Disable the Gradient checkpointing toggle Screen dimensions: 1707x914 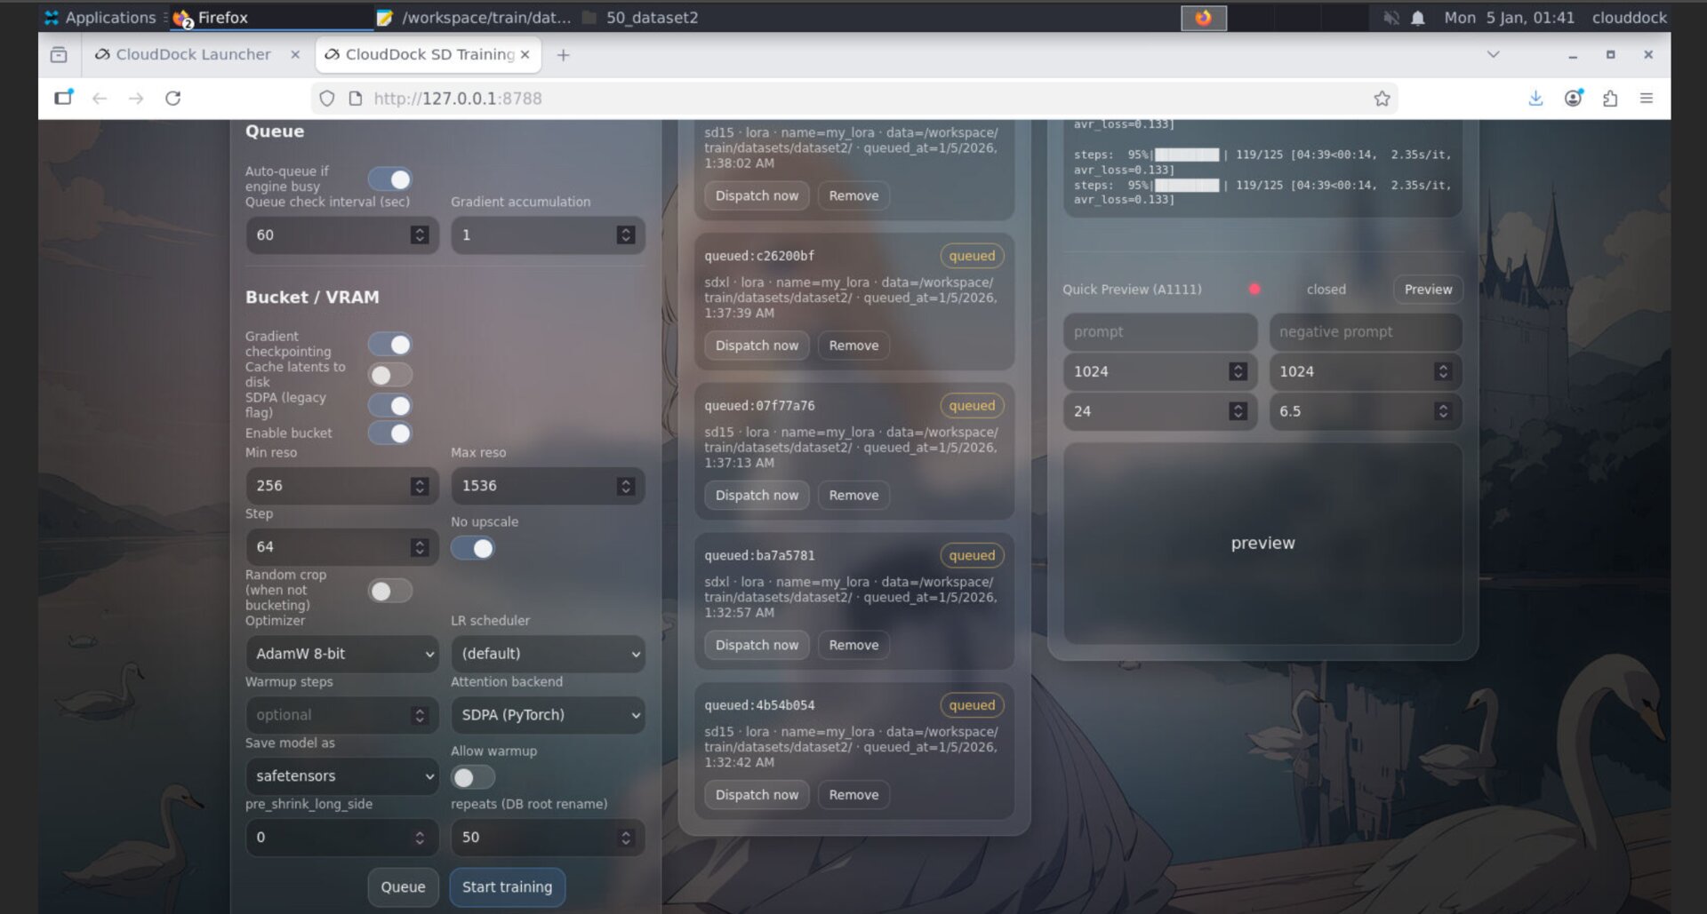[x=390, y=345]
